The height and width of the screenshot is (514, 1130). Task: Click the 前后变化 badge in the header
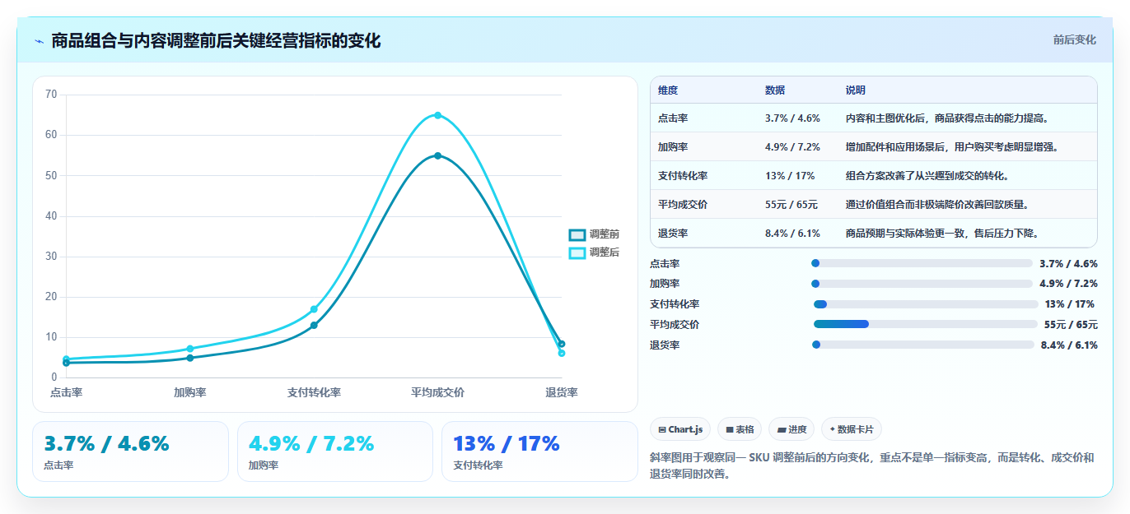point(1074,39)
